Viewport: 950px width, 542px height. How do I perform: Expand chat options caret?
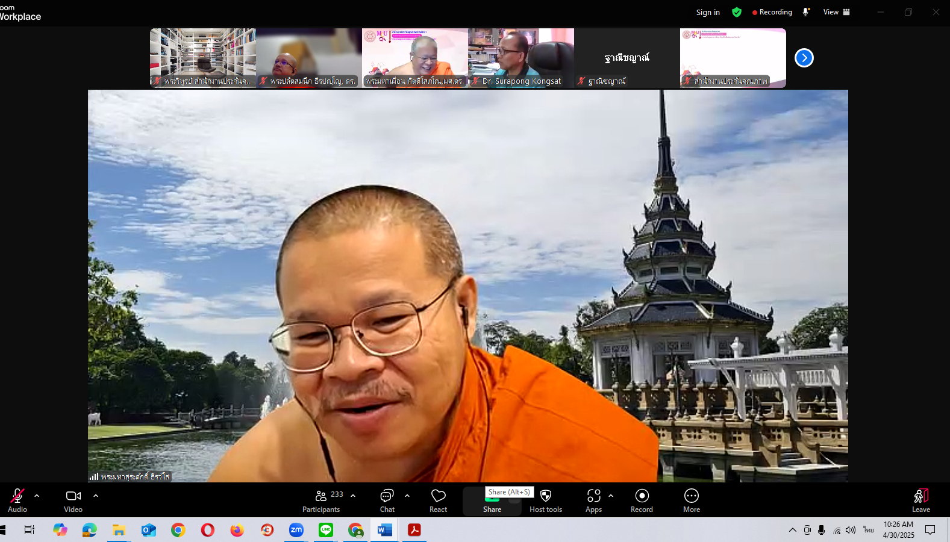pos(407,496)
